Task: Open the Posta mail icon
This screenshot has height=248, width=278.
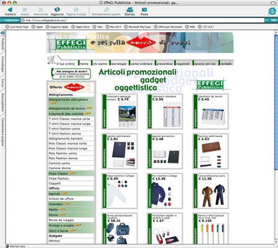Action: pyautogui.click(x=144, y=10)
